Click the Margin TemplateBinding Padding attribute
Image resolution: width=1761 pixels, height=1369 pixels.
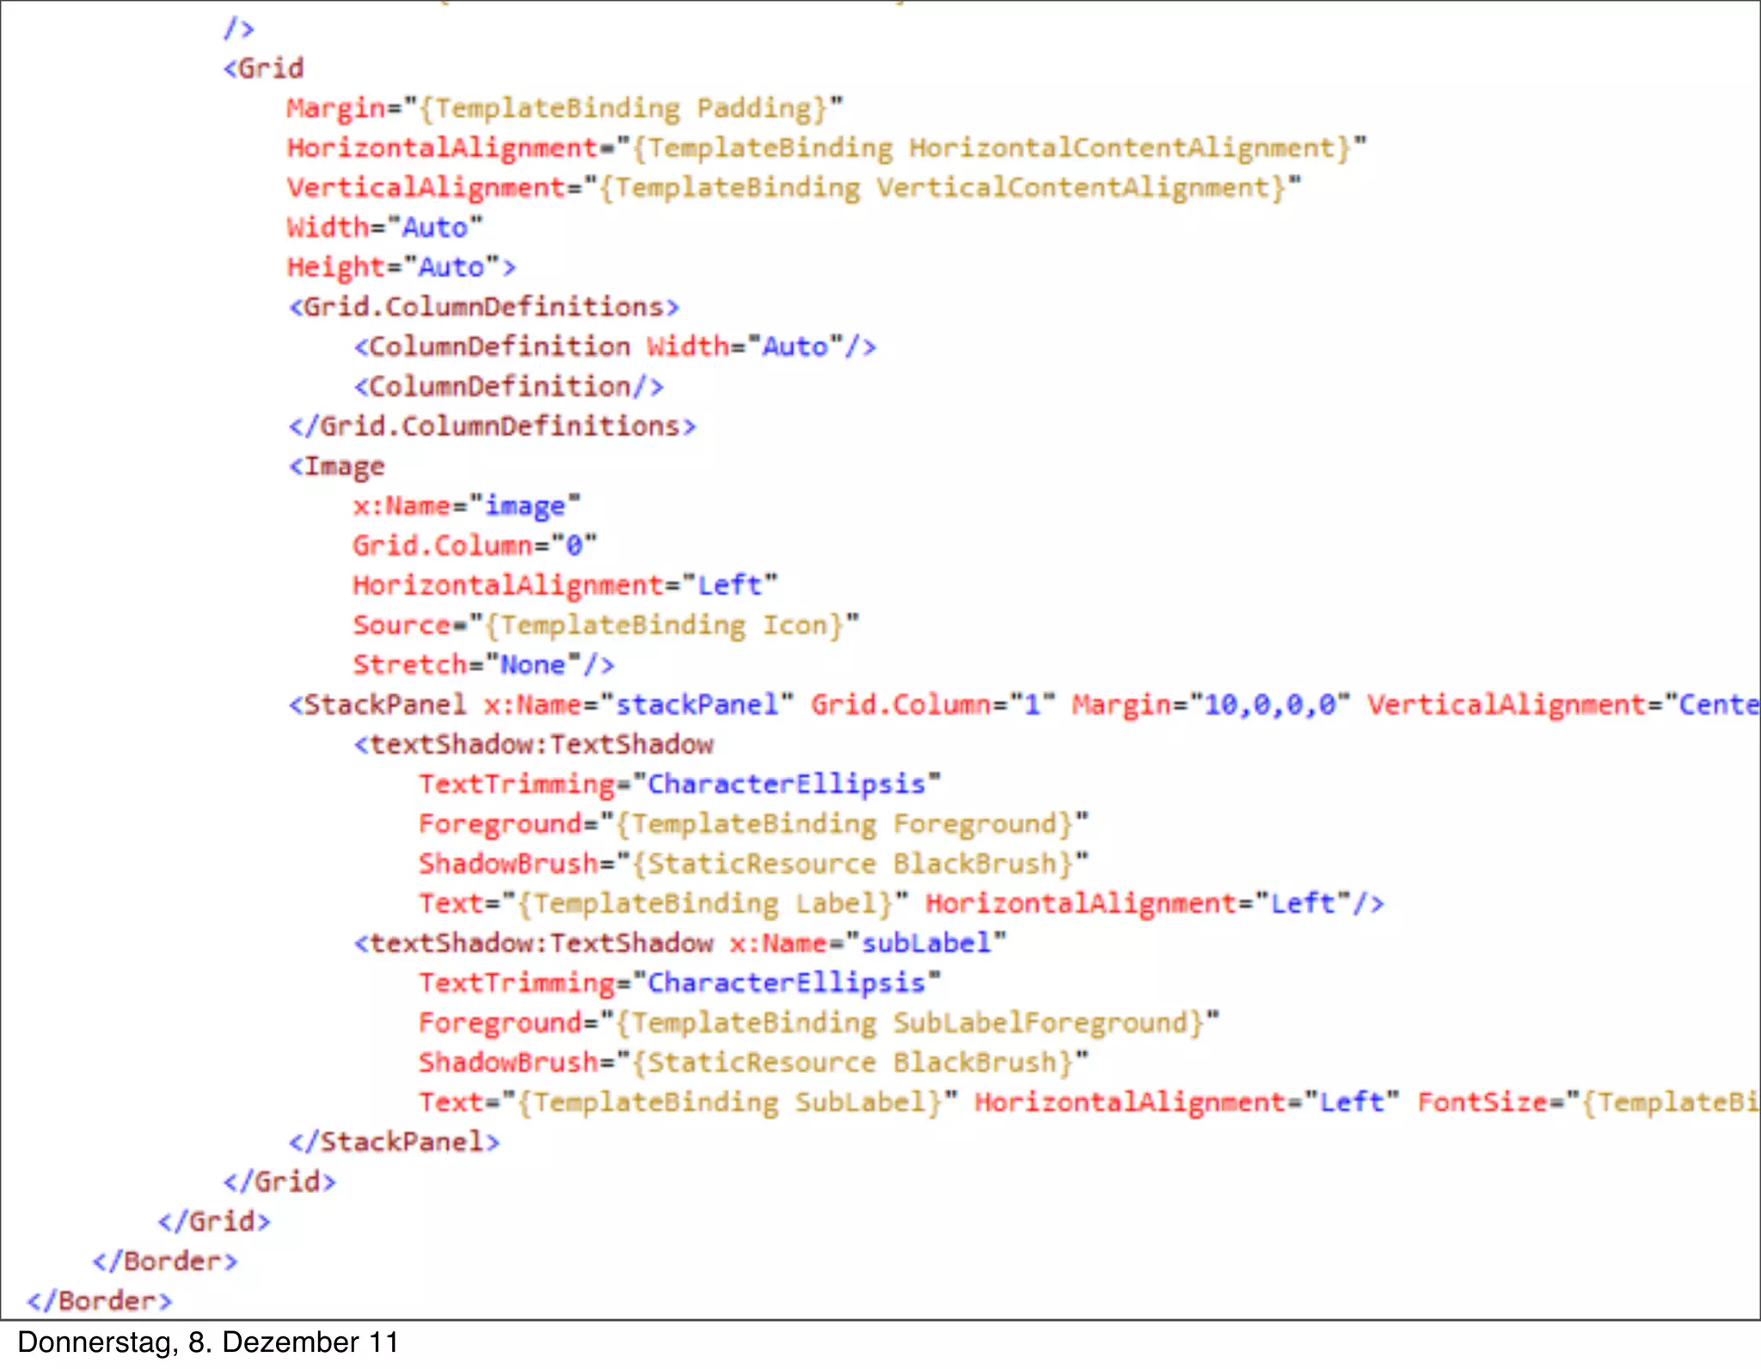click(564, 108)
